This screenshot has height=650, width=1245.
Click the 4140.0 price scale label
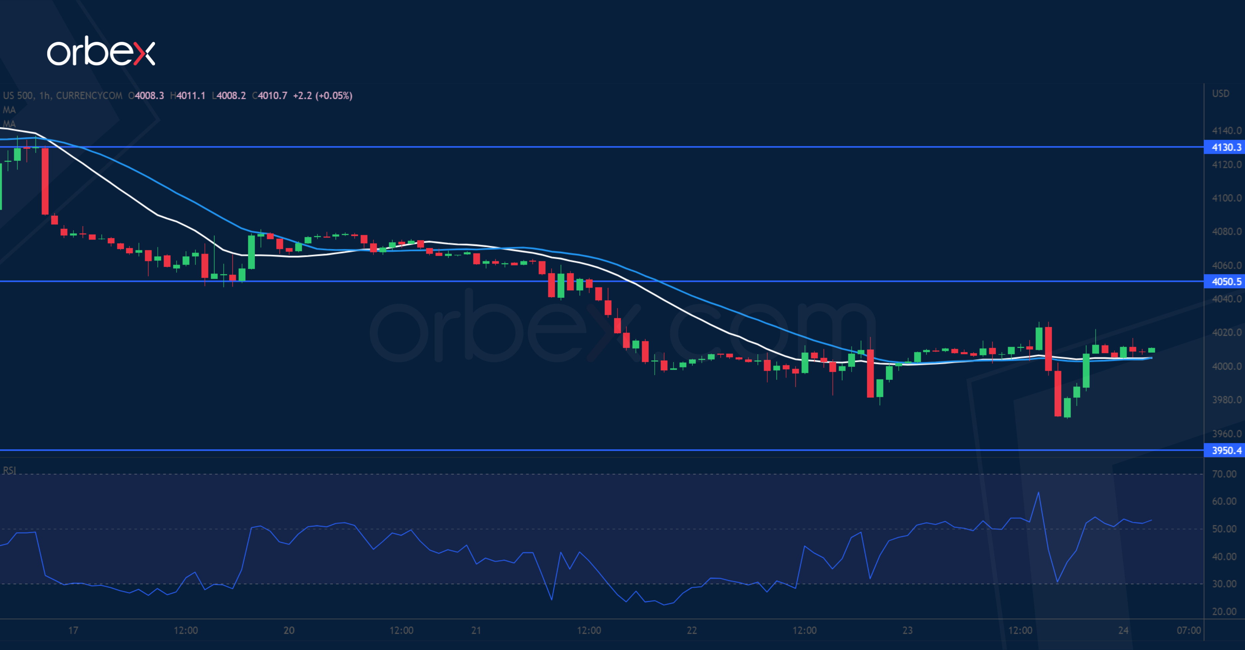click(1226, 131)
